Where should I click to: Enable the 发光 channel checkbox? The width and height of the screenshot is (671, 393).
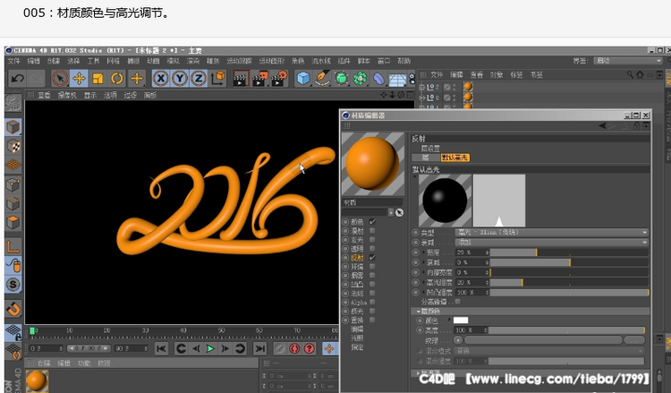[372, 240]
